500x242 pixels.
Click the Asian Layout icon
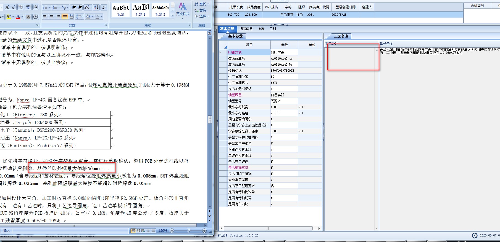coord(86,7)
